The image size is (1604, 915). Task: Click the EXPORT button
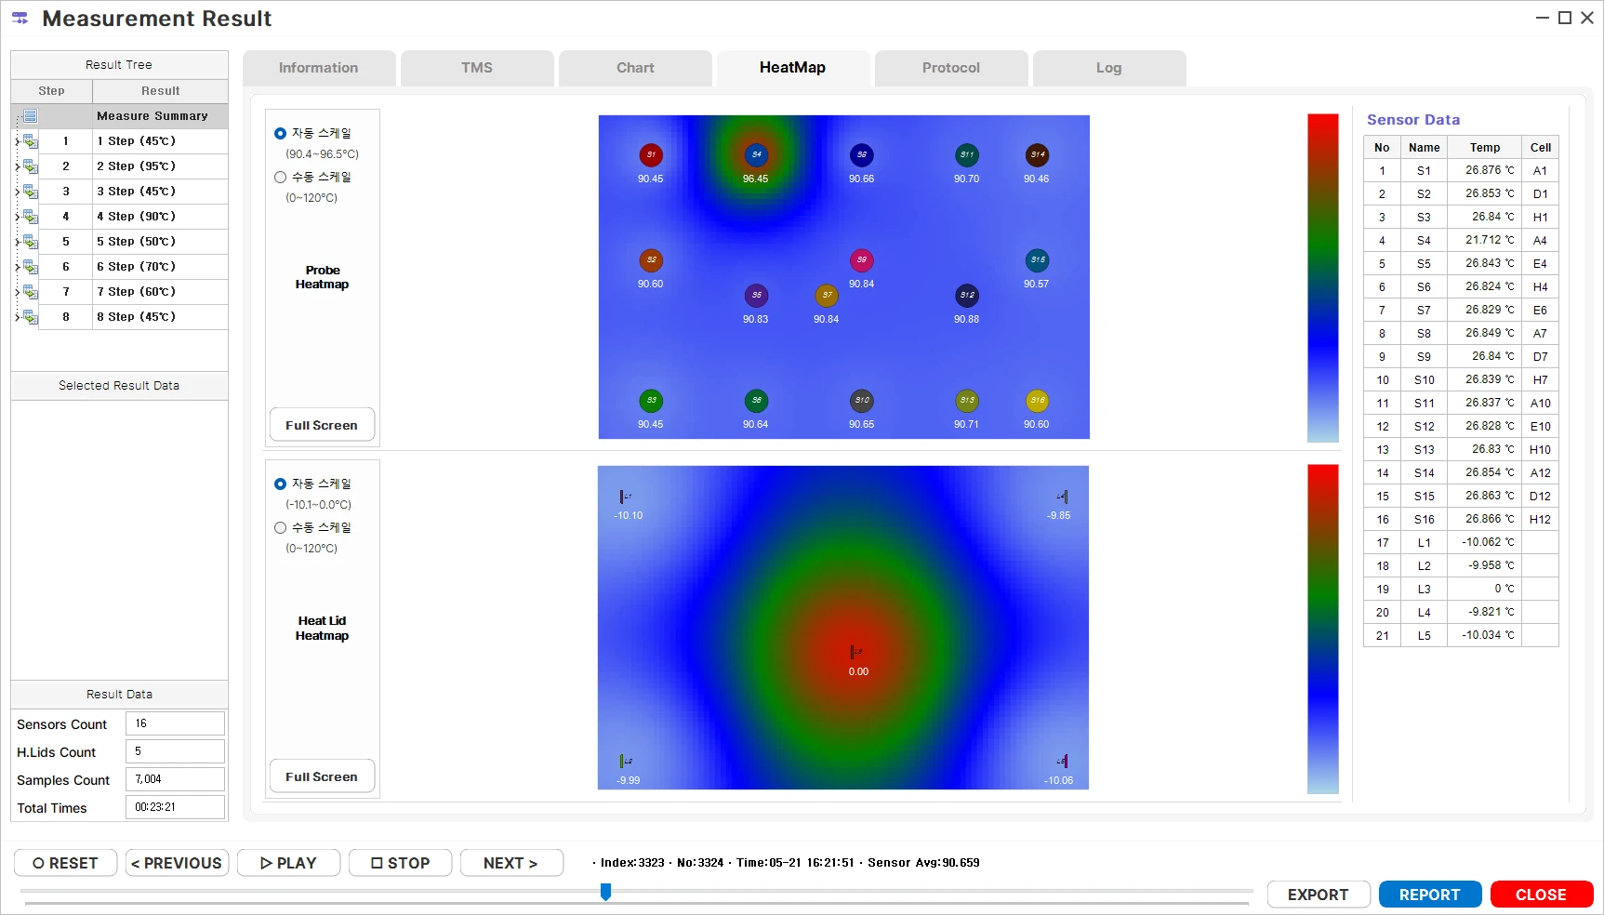1319,895
